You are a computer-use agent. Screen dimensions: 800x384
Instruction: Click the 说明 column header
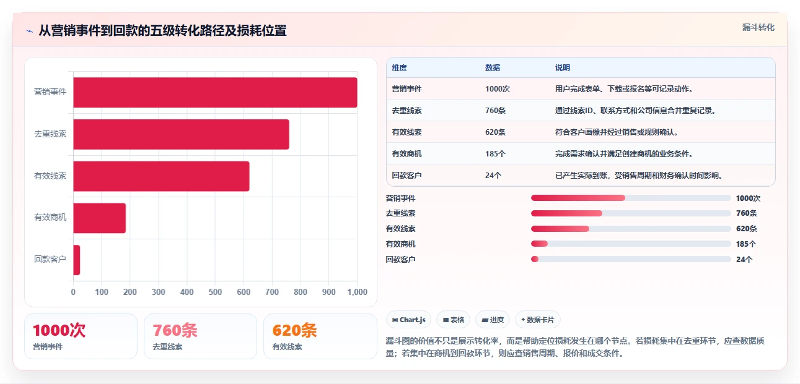(563, 68)
